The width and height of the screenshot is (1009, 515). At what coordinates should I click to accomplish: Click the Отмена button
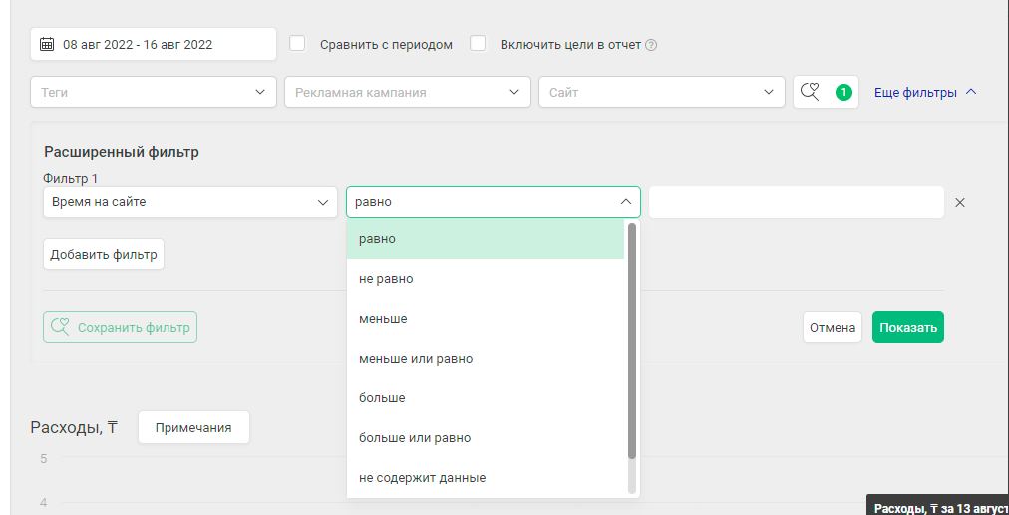833,328
